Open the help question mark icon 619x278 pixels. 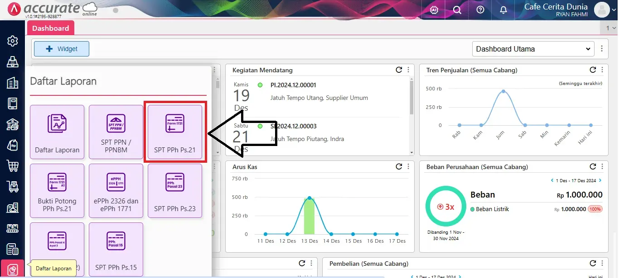pos(480,9)
